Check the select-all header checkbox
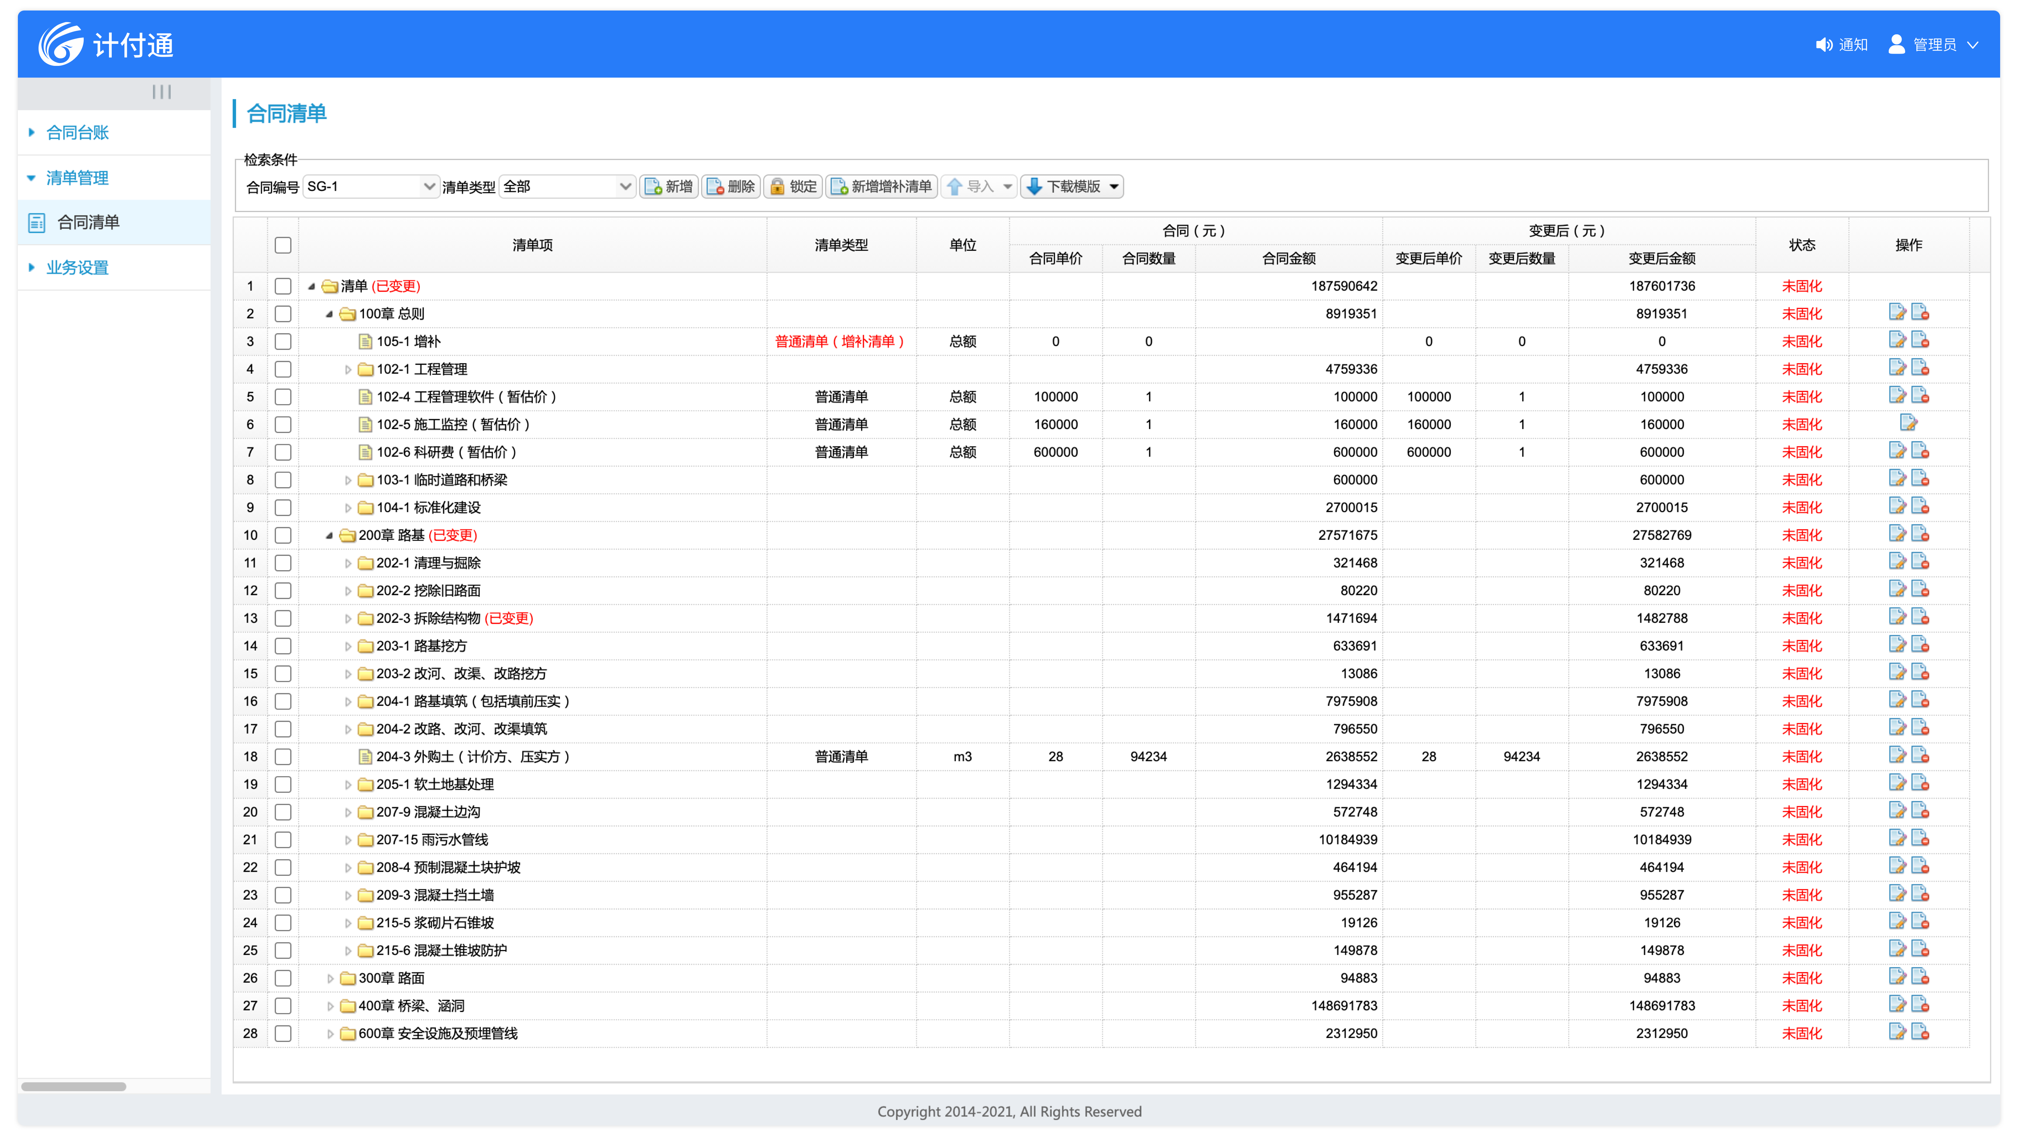 [x=283, y=245]
